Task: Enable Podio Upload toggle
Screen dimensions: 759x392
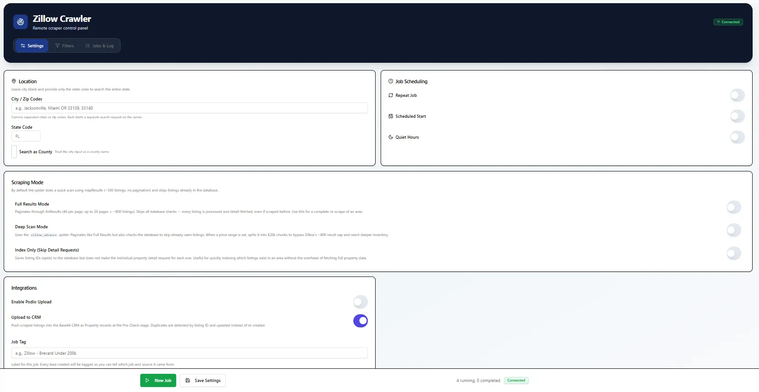Action: (x=360, y=302)
